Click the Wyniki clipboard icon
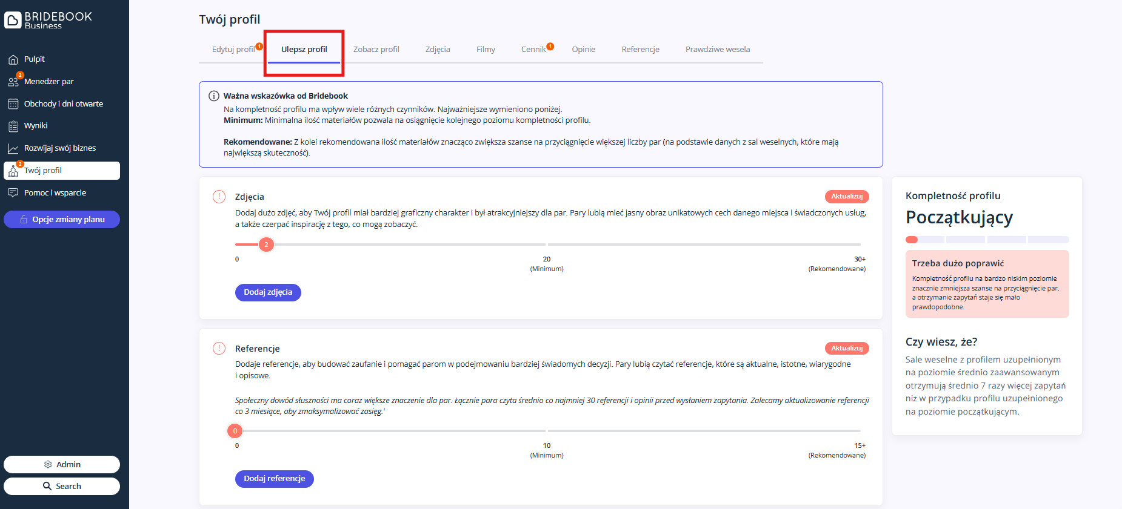This screenshot has height=509, width=1122. 13,126
